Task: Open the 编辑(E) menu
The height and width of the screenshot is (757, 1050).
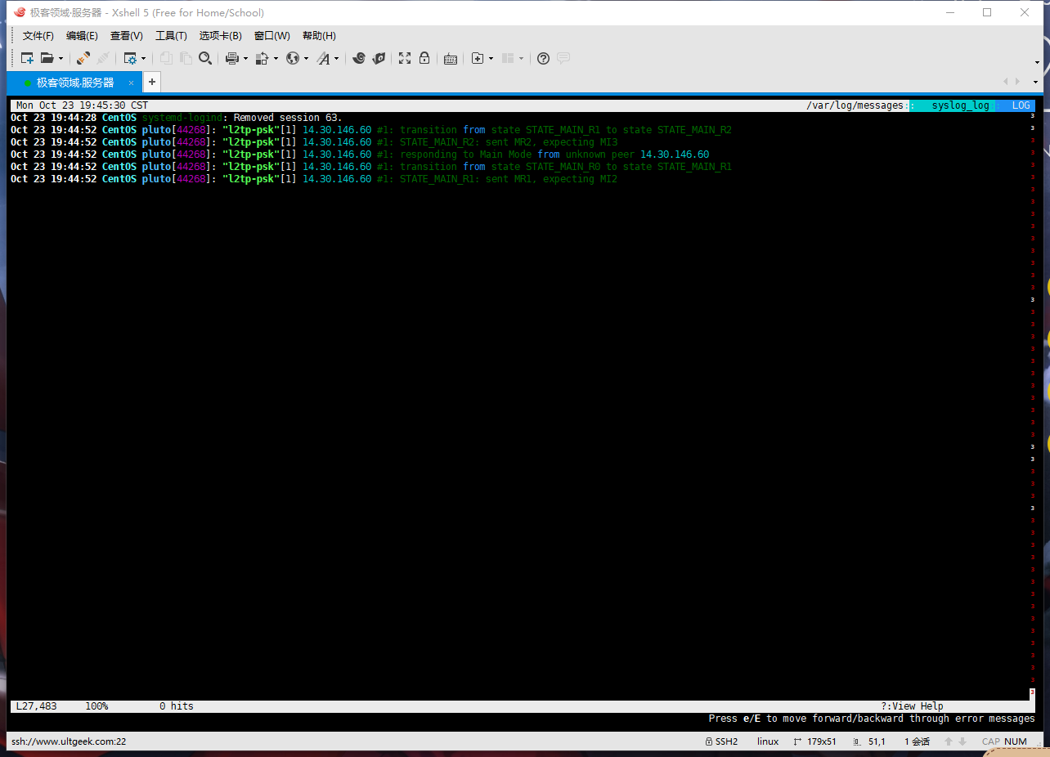Action: click(82, 36)
